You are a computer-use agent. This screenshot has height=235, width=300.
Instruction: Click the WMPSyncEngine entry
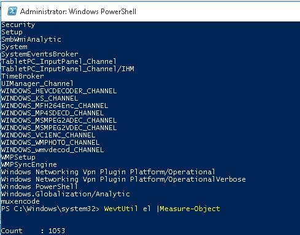[29, 164]
